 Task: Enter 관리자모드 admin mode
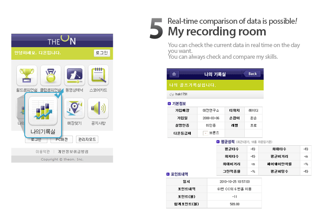coord(87,139)
